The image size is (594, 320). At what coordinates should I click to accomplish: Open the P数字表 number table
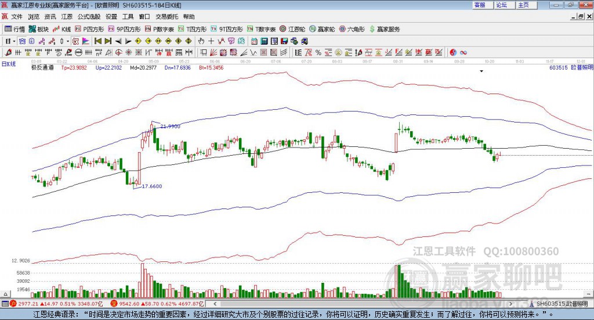(x=160, y=29)
